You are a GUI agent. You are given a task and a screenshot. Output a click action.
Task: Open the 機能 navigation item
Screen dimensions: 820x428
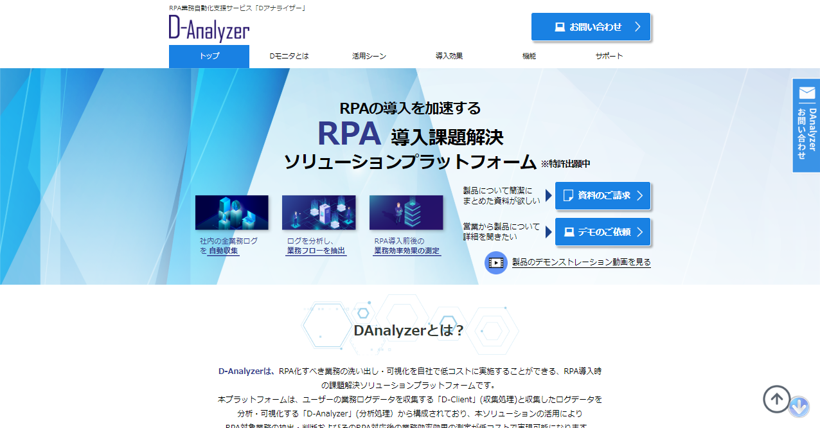coord(529,57)
